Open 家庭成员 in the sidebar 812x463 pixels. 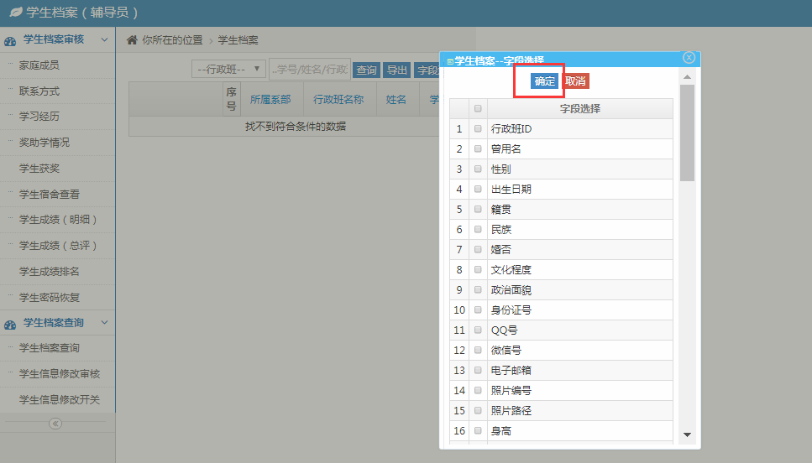click(39, 65)
